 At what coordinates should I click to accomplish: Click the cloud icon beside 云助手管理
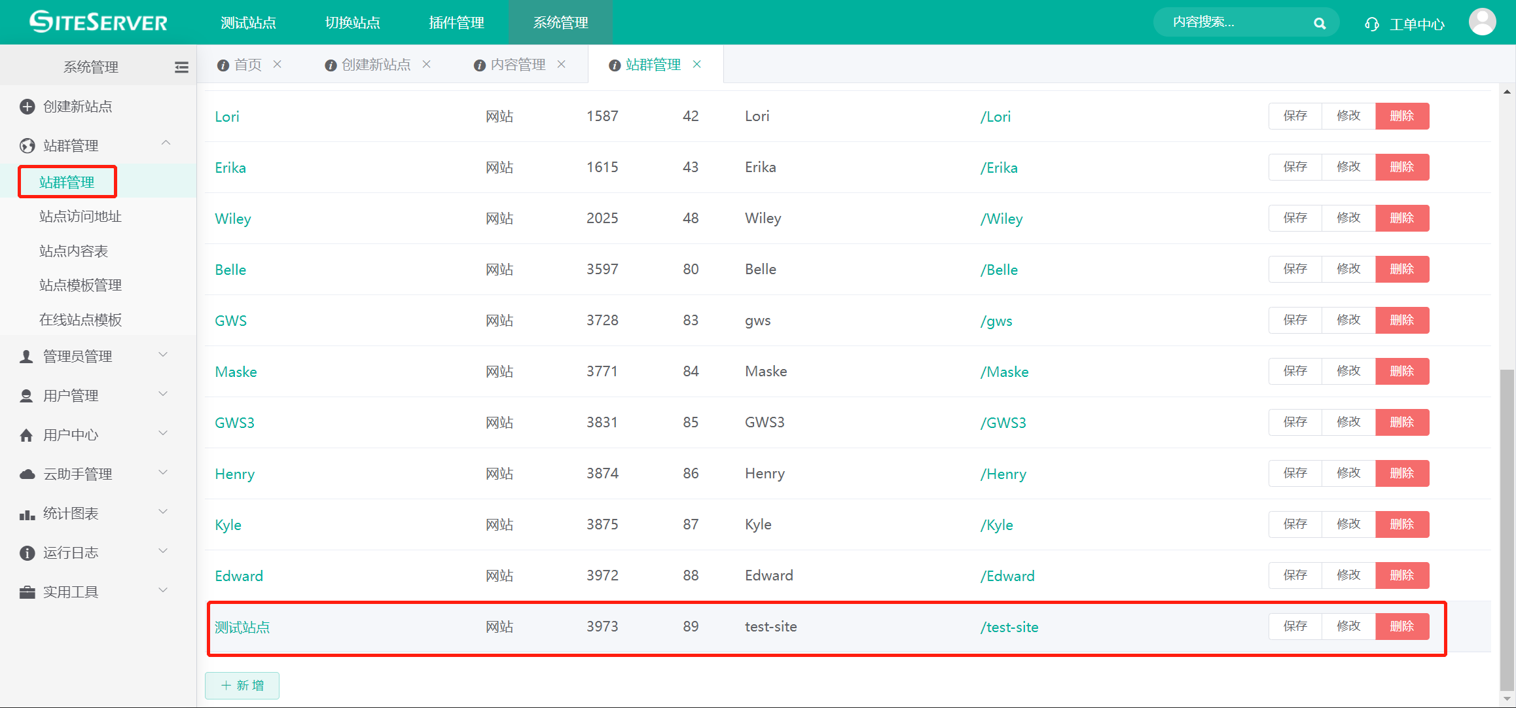click(27, 474)
